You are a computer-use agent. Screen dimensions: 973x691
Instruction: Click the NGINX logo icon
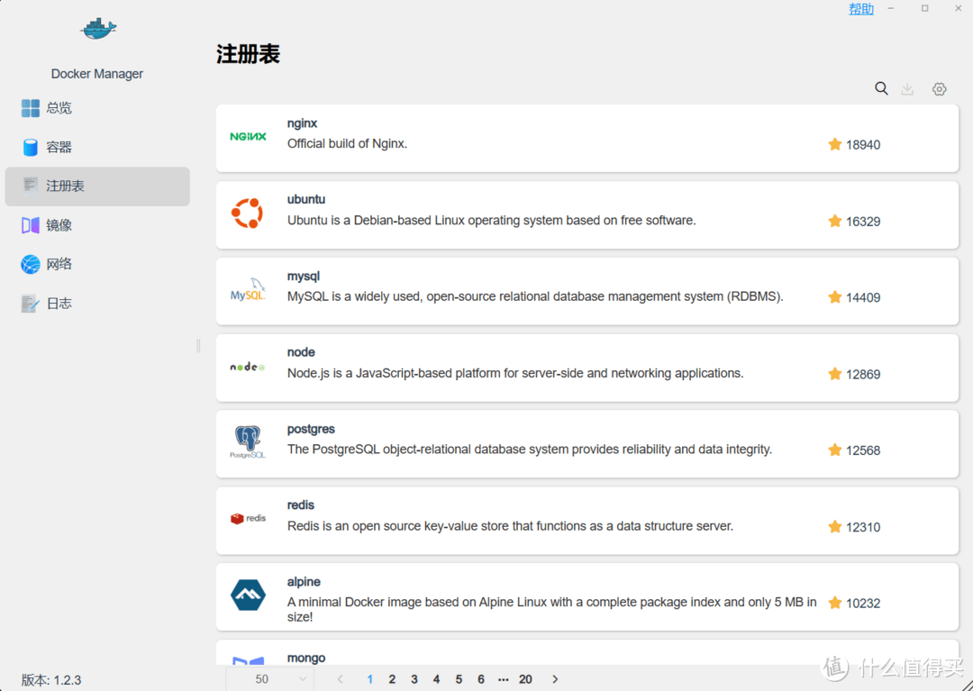pos(249,136)
